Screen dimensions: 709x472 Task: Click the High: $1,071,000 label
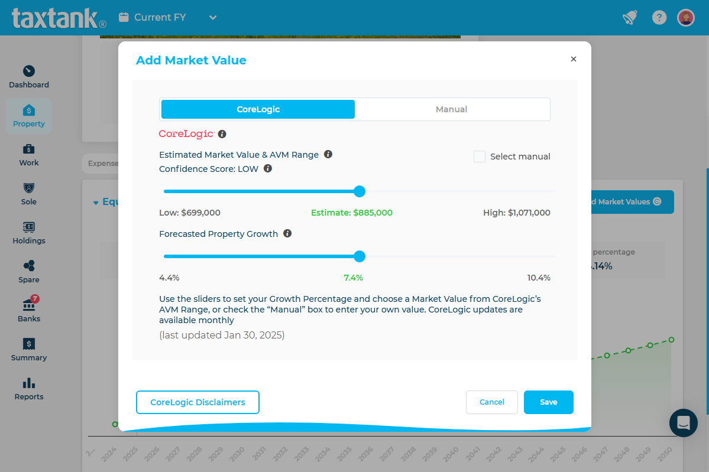tap(517, 213)
